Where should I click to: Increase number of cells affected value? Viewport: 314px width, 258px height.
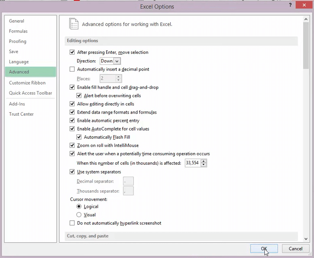tap(204, 161)
